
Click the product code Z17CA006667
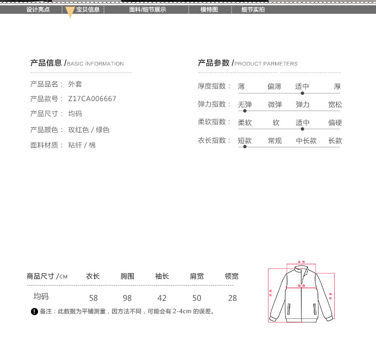click(92, 99)
